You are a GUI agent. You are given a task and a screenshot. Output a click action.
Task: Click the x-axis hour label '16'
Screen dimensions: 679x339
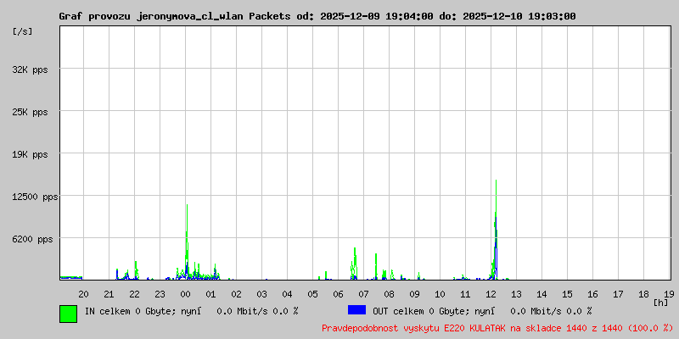point(592,294)
